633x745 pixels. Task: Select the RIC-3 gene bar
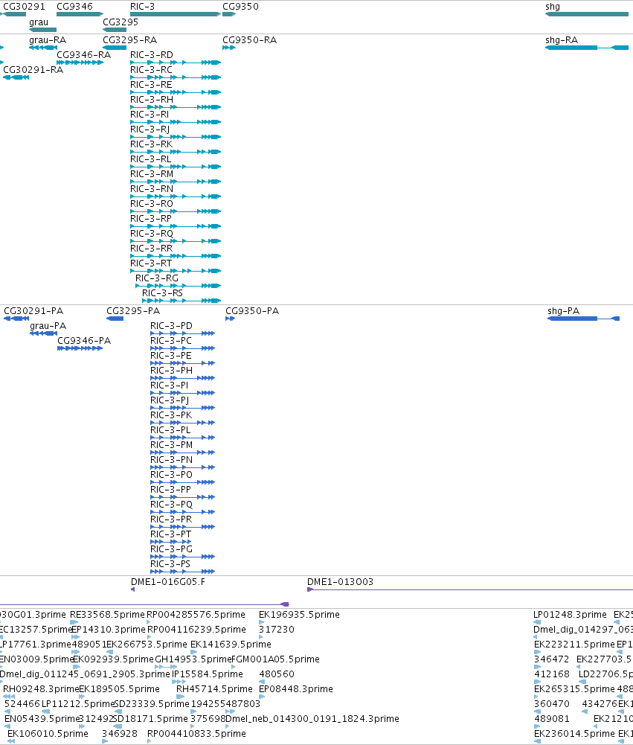176,14
